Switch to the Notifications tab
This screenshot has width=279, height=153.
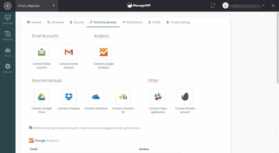click(x=132, y=22)
